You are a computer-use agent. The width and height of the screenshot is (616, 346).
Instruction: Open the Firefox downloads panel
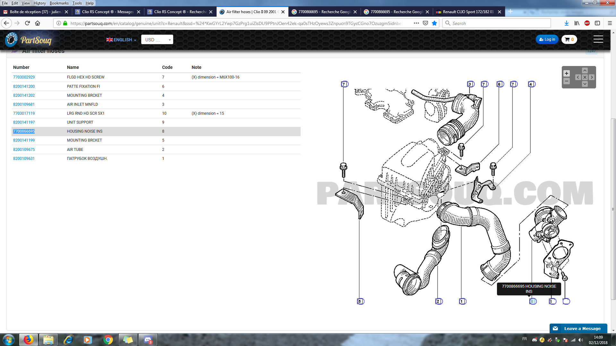[567, 23]
